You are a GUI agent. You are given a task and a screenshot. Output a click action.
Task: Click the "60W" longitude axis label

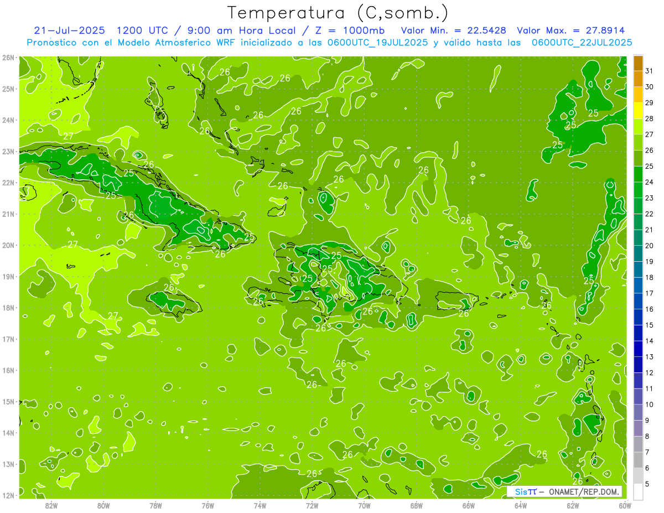(625, 505)
